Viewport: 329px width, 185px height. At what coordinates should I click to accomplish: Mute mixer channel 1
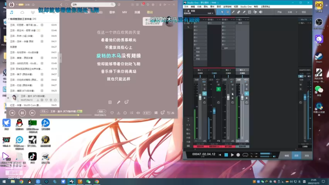tap(204, 85)
